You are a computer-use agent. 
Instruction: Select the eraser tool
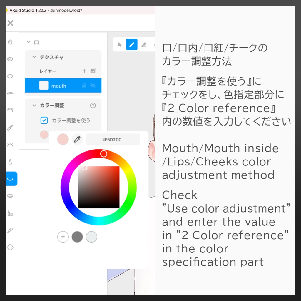[x=144, y=45]
